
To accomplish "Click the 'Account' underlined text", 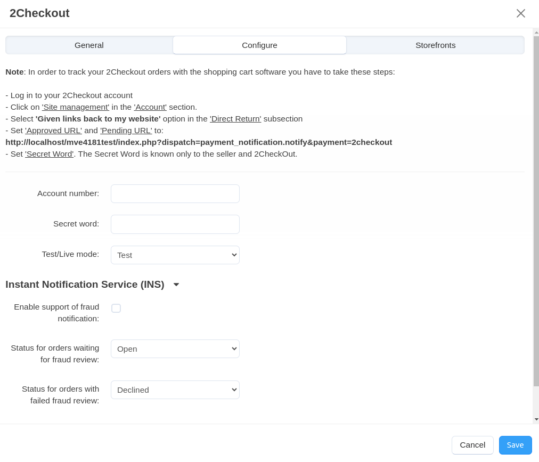I will point(150,107).
